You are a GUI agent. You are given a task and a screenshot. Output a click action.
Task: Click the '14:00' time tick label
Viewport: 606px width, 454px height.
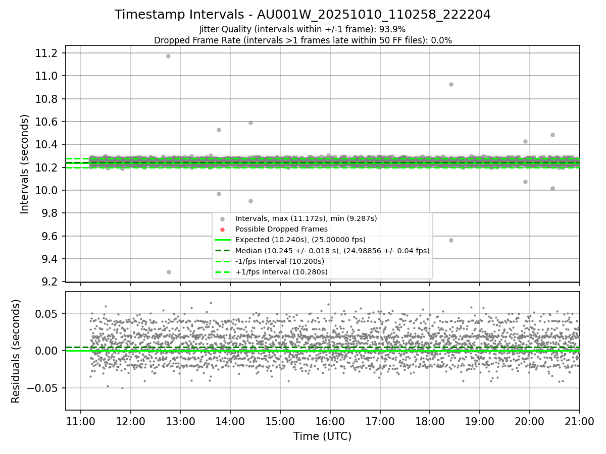(230, 421)
